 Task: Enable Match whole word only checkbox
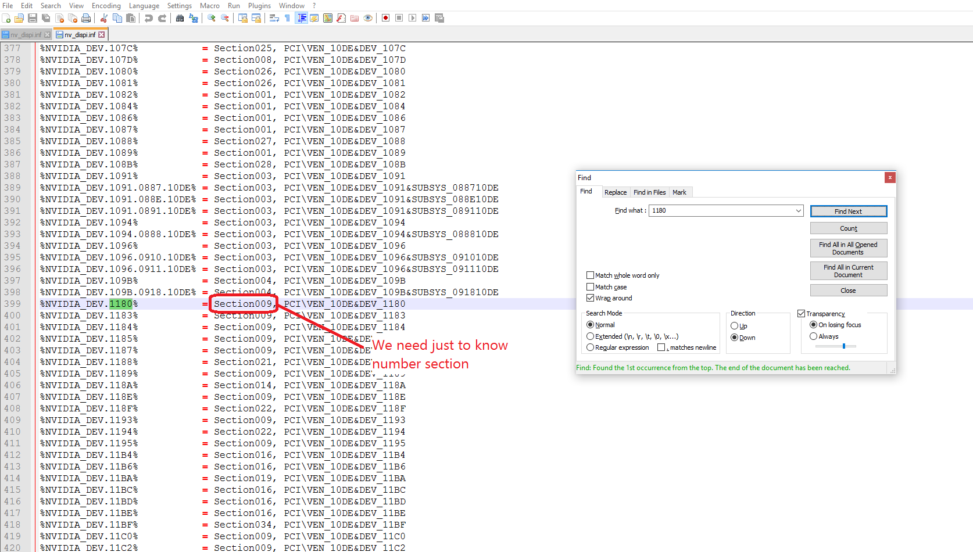pos(590,275)
